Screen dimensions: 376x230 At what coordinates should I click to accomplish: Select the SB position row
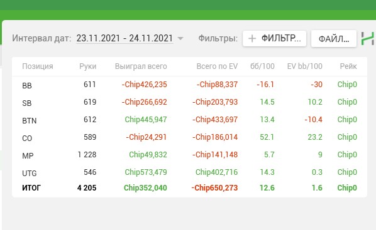pos(189,102)
